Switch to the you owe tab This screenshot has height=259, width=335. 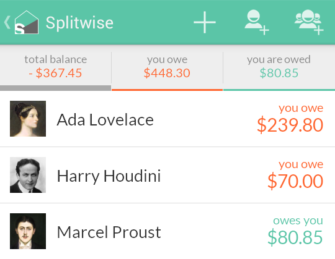pos(167,68)
